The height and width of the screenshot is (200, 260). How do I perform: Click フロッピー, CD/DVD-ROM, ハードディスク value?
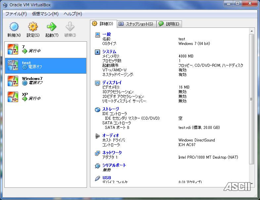(x=211, y=65)
